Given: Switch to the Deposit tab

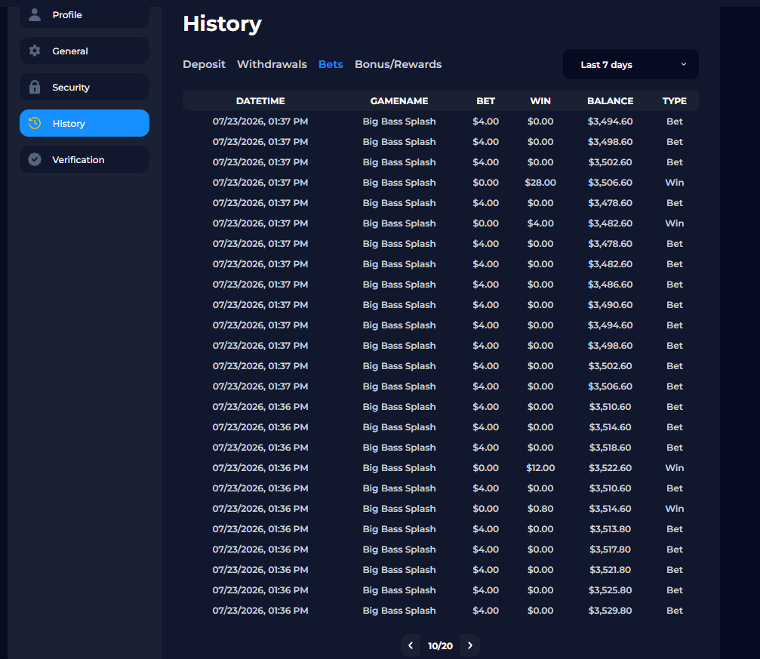Looking at the screenshot, I should (204, 64).
